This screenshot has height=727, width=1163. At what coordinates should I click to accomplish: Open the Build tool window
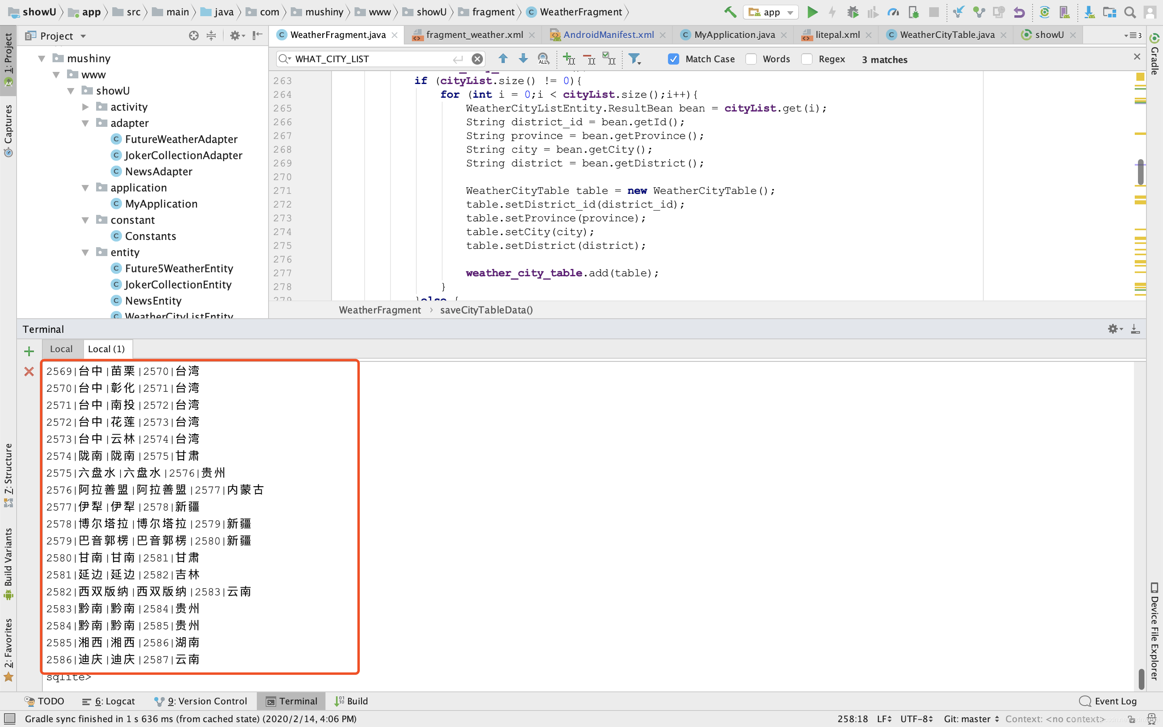[351, 701]
